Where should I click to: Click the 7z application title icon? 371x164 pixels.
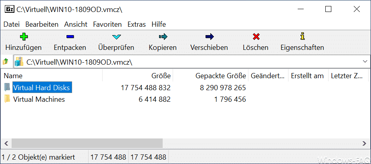[10, 10]
